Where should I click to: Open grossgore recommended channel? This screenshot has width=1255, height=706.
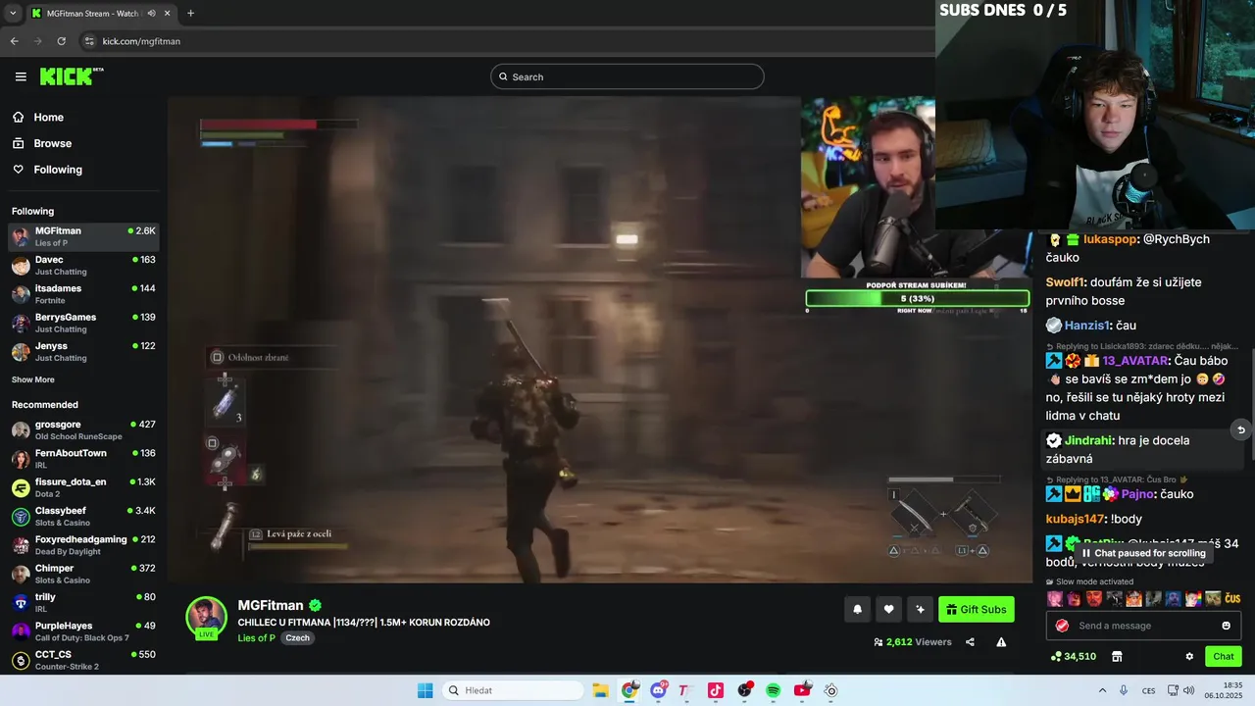(x=82, y=429)
